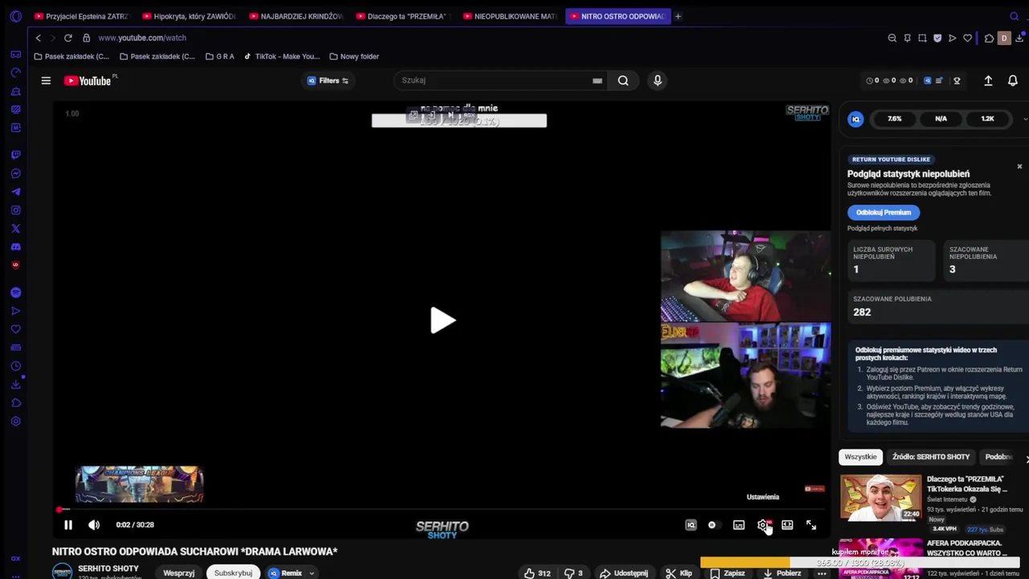This screenshot has height=579, width=1029.
Task: Go to YouTube home via logo
Action: (88, 80)
